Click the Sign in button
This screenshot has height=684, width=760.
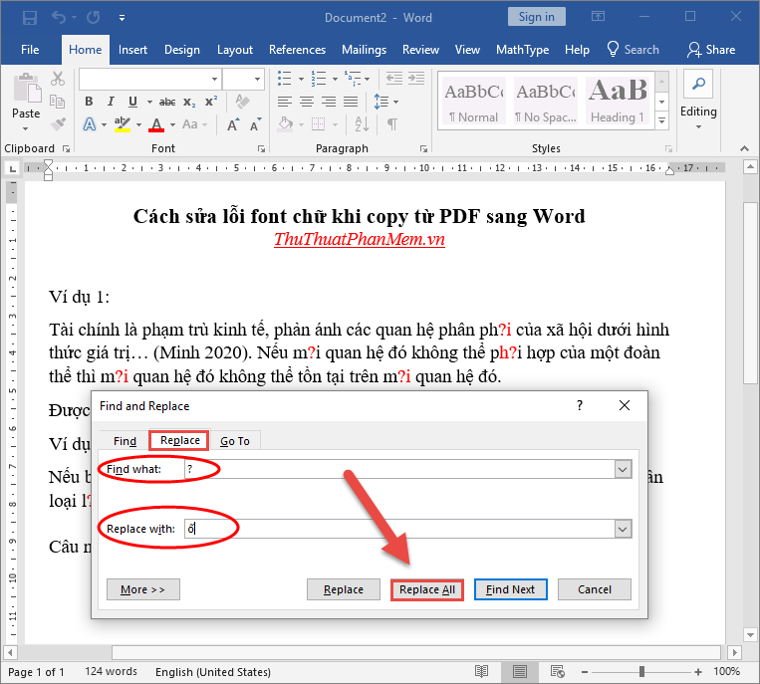point(537,17)
